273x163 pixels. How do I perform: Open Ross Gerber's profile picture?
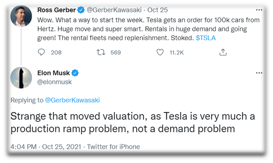[x=21, y=16]
